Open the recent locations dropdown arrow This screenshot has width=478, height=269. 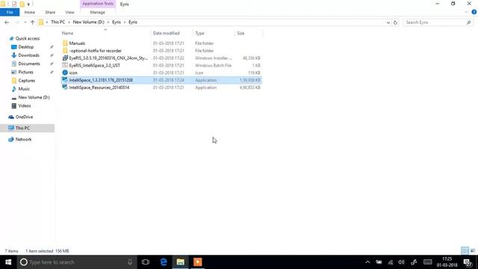click(25, 22)
